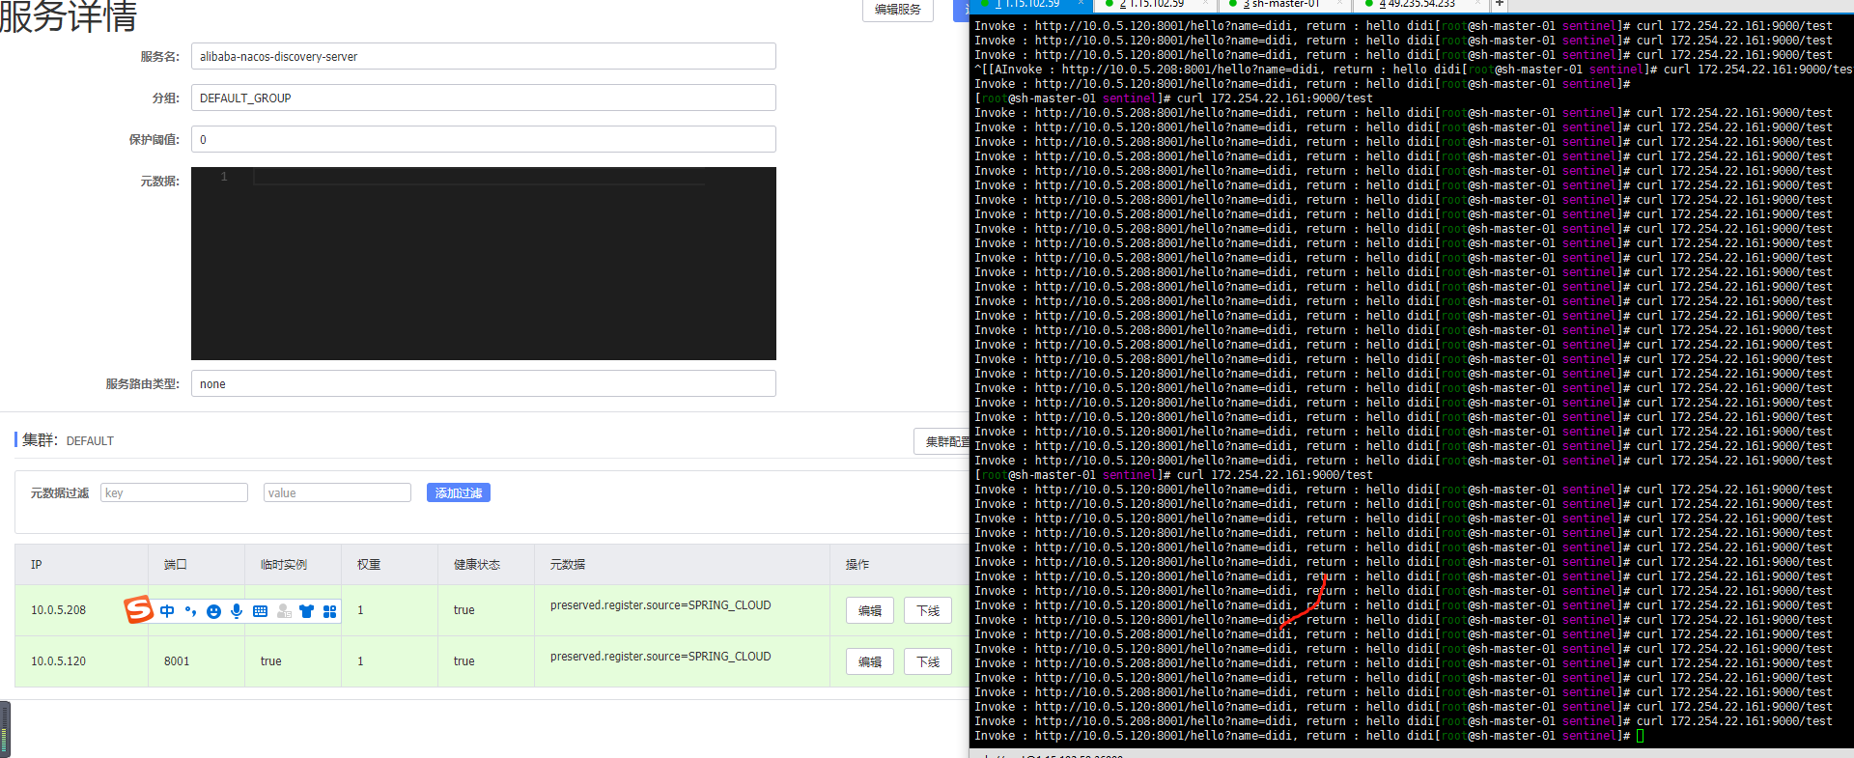Click the 服务详情 page title

pyautogui.click(x=68, y=15)
